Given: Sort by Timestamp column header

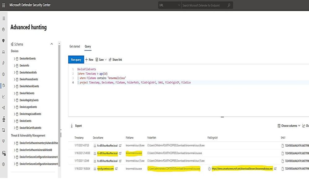Looking at the screenshot, I should pyautogui.click(x=79, y=138).
